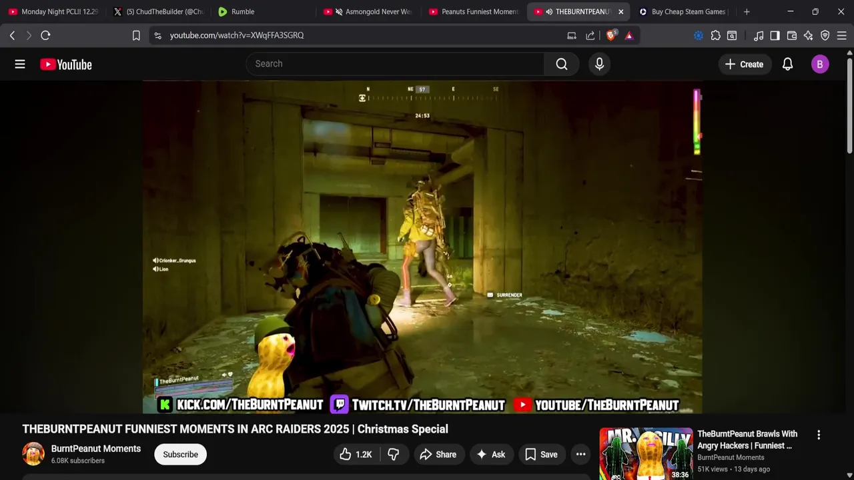This screenshot has height=480, width=854.
Task: Close the THEBURNTPEANUT tab
Action: pos(620,11)
